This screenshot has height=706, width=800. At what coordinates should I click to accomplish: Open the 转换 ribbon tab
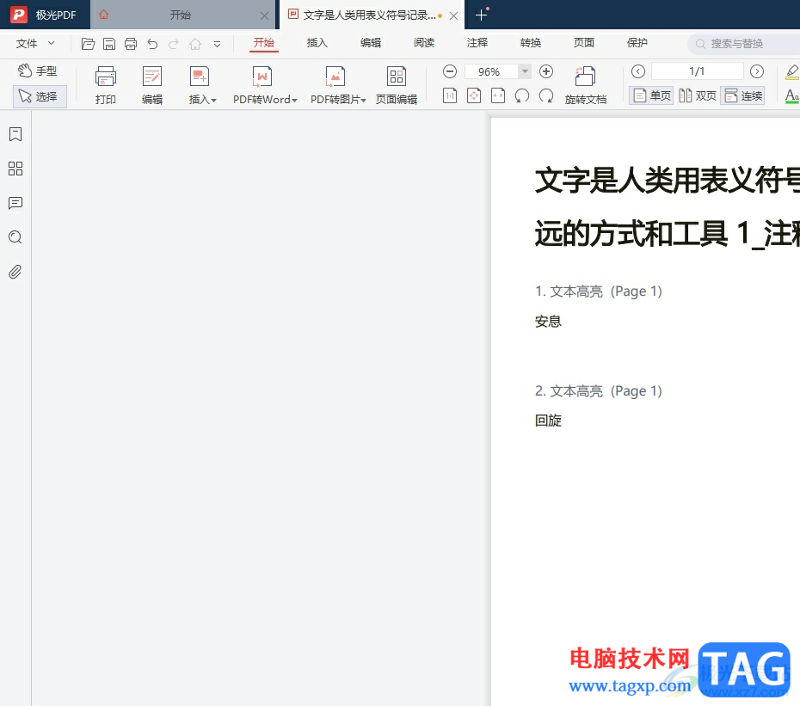(x=531, y=43)
